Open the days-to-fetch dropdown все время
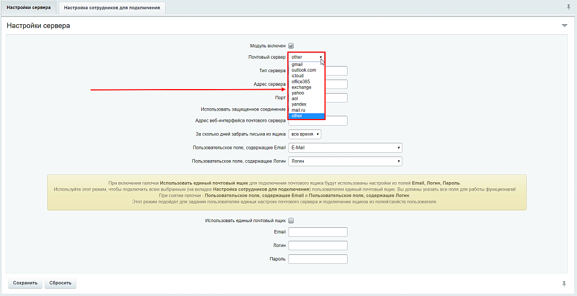Screen dimensions: 577x296 [304, 134]
